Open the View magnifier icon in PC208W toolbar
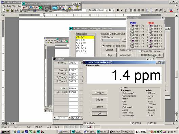The height and width of the screenshot is (134, 179). (x=62, y=8)
